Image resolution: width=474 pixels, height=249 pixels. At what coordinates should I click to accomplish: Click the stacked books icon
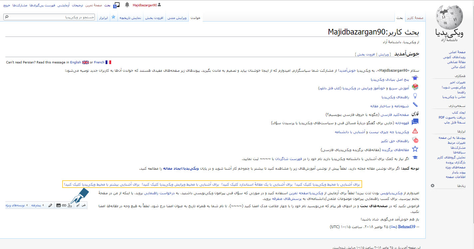tap(415, 87)
